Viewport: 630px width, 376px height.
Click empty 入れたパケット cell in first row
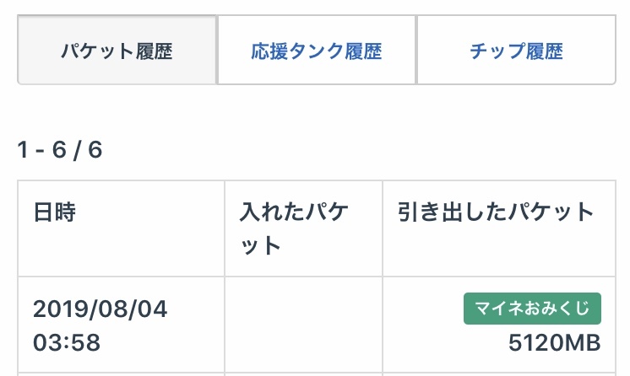pos(303,325)
